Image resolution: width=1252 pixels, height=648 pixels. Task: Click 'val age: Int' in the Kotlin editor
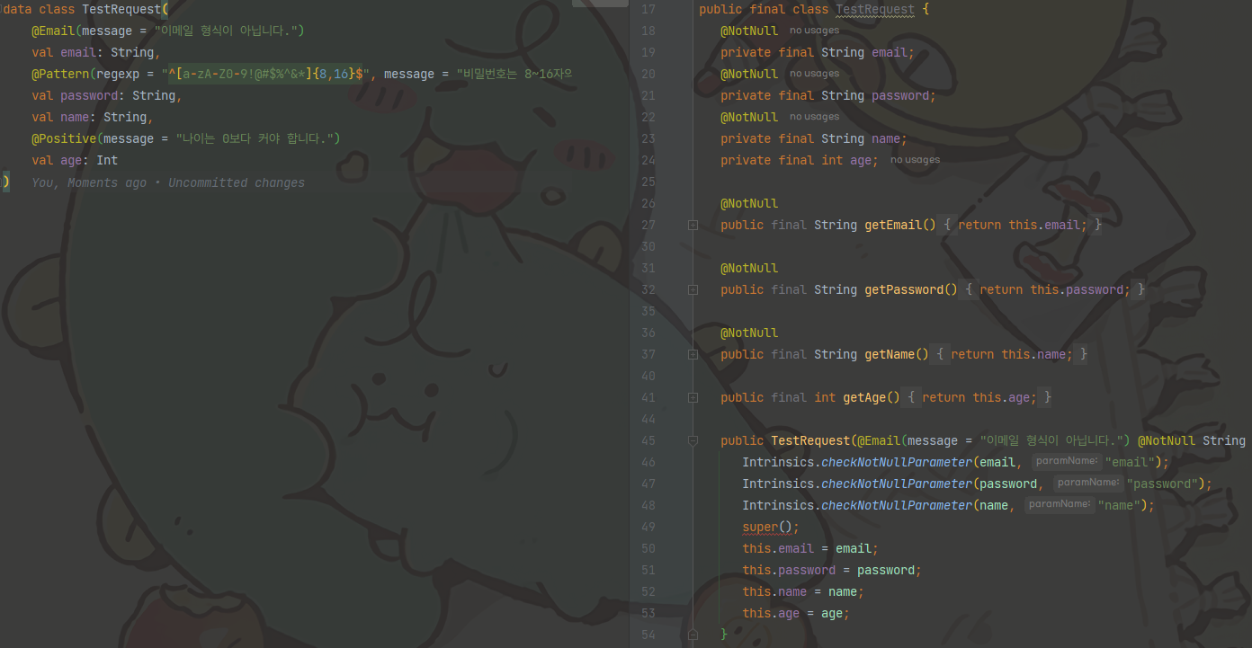pos(75,160)
